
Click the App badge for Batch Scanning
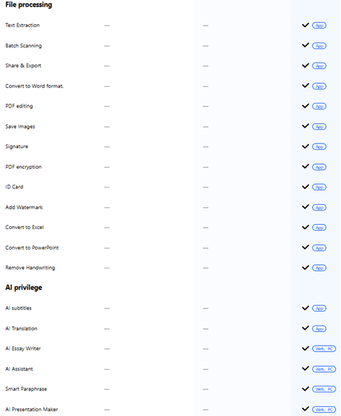(319, 46)
